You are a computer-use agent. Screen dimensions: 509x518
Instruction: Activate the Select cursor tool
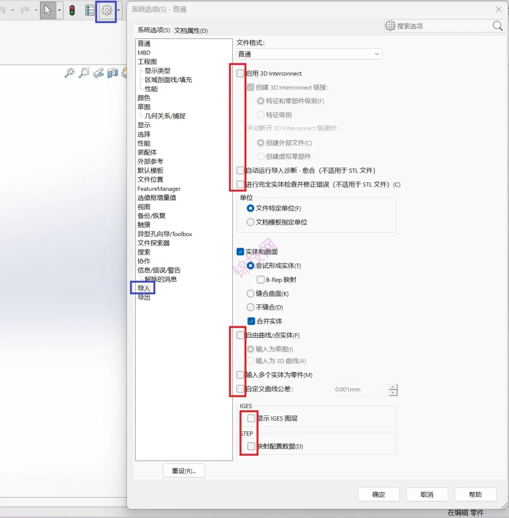48,10
